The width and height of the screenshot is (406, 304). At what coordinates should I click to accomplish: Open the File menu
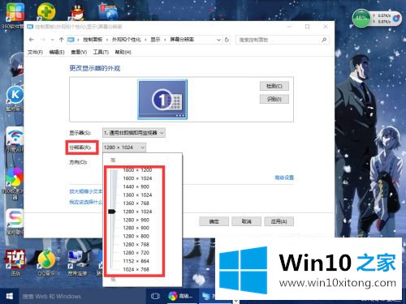35,52
